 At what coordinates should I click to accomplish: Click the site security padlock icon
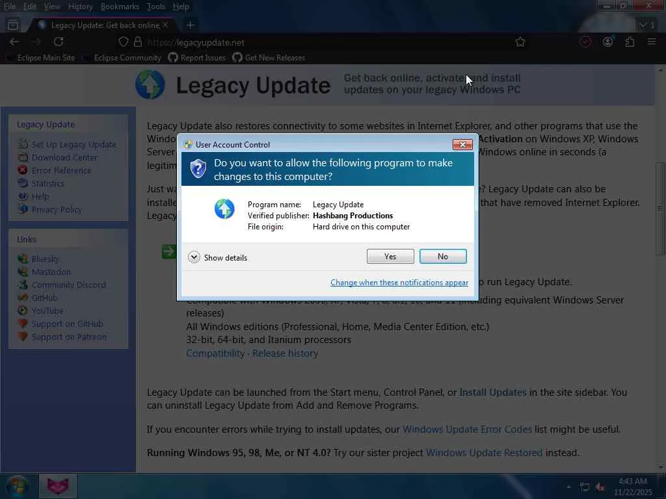tap(138, 42)
